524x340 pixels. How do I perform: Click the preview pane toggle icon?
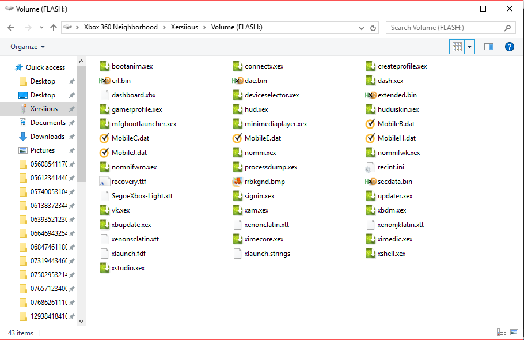[x=488, y=47]
